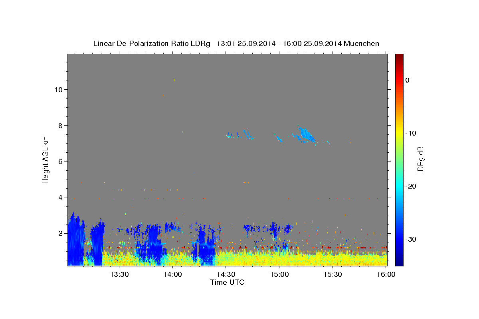
Task: Click the '10' height tick label
Action: click(58, 89)
